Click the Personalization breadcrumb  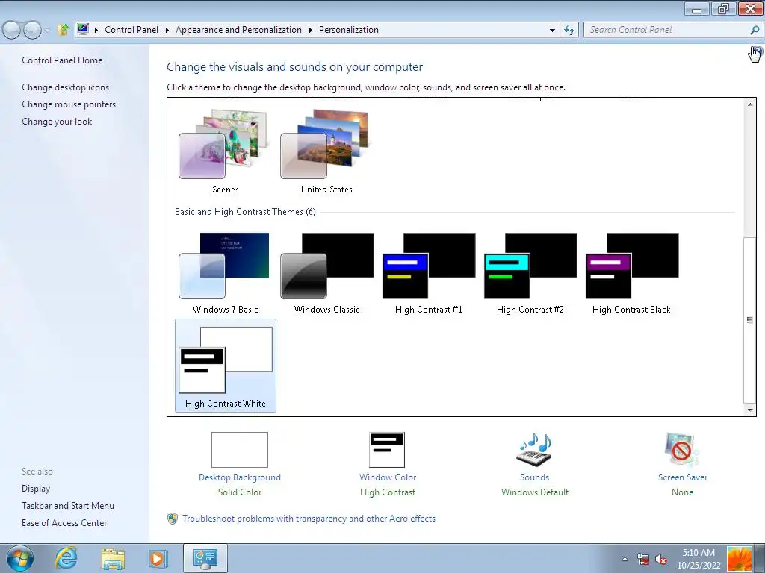coord(349,30)
